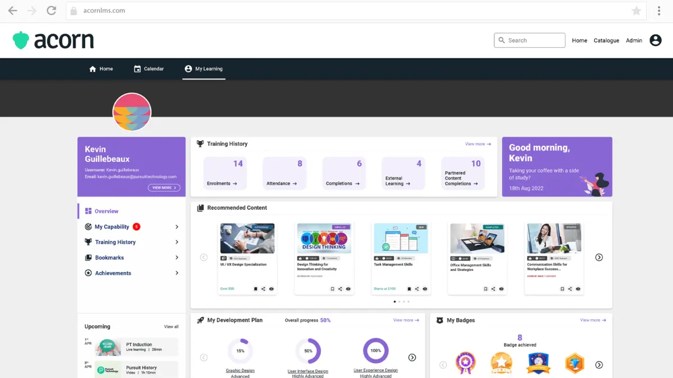Open the browser three-dot menu
This screenshot has height=378, width=673.
pos(659,11)
